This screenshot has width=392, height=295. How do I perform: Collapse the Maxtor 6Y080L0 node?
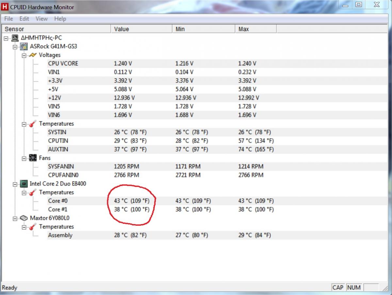coord(15,218)
